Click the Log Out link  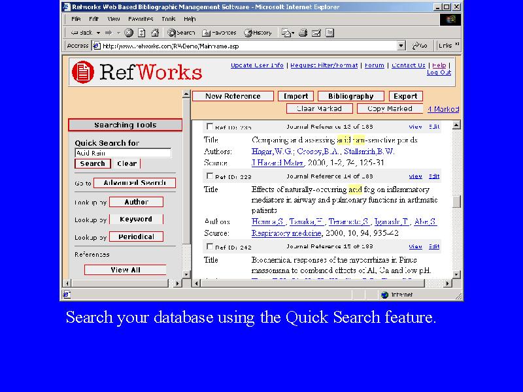439,73
